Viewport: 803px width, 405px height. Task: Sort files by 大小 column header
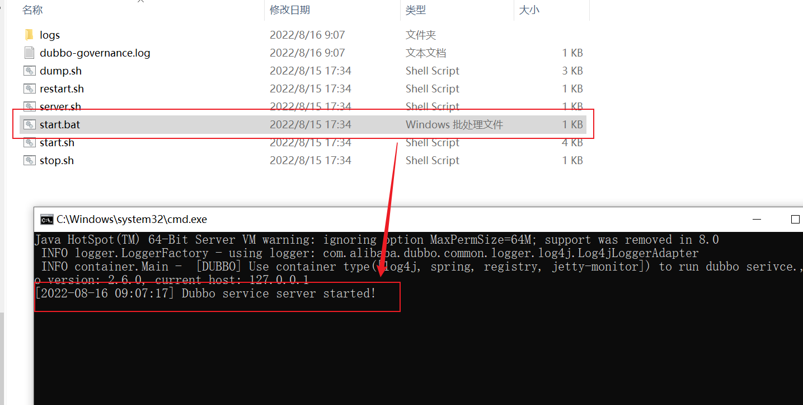[529, 10]
